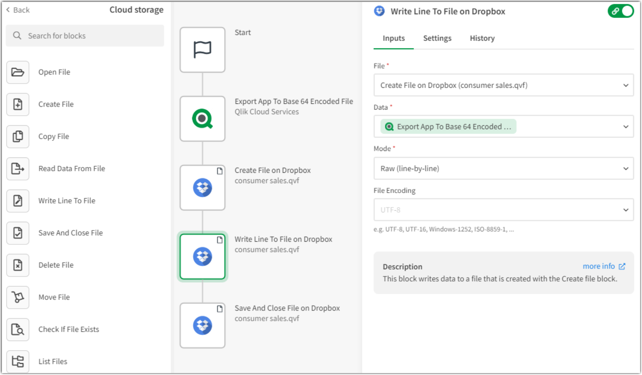The height and width of the screenshot is (375, 642).
Task: Switch to the History tab
Action: (x=482, y=38)
